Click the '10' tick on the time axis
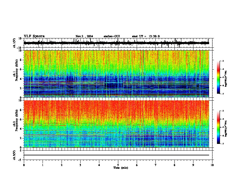The width and height of the screenshot is (239, 185). point(212,165)
